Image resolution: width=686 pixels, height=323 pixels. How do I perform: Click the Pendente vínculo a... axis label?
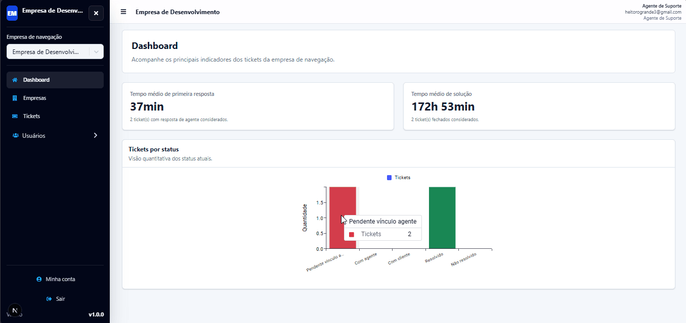pyautogui.click(x=325, y=262)
